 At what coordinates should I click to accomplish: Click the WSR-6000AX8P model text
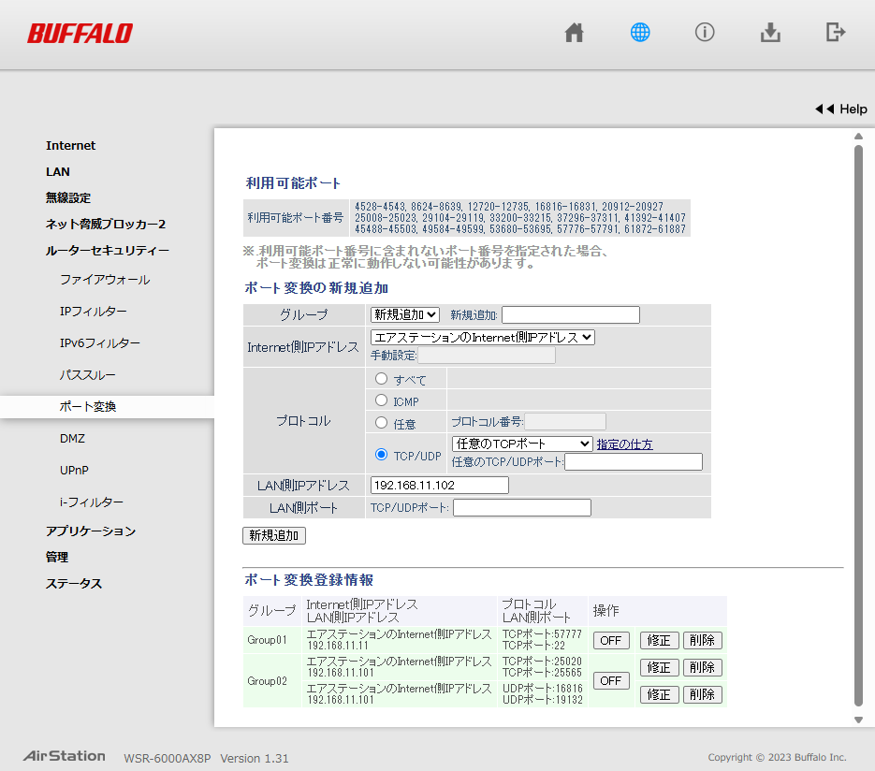click(168, 759)
